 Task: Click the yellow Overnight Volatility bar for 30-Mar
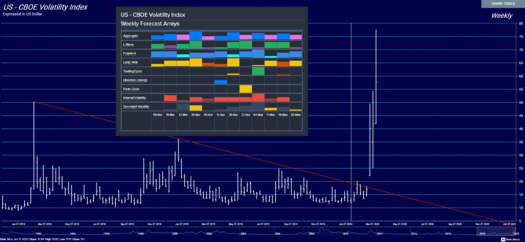point(196,108)
